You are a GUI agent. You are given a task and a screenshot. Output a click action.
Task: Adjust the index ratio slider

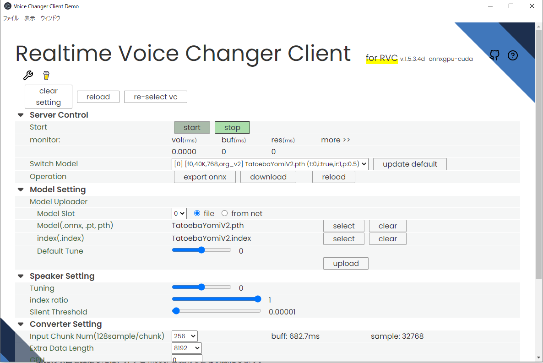(x=217, y=299)
